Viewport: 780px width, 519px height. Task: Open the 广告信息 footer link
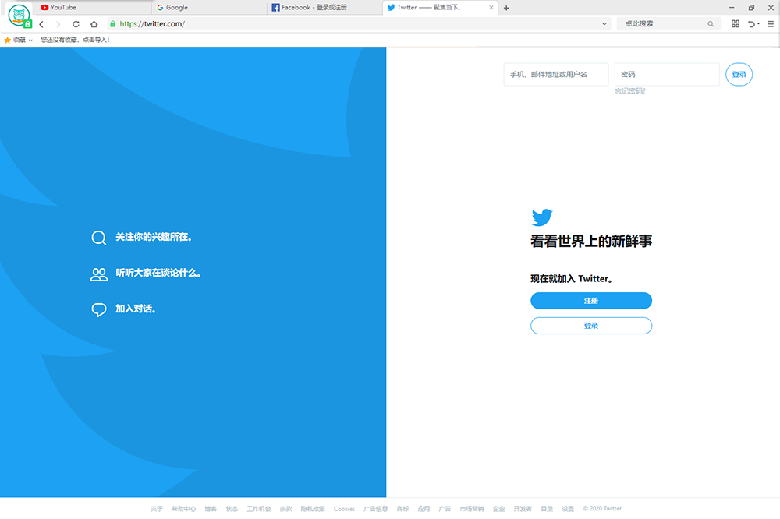(x=376, y=509)
